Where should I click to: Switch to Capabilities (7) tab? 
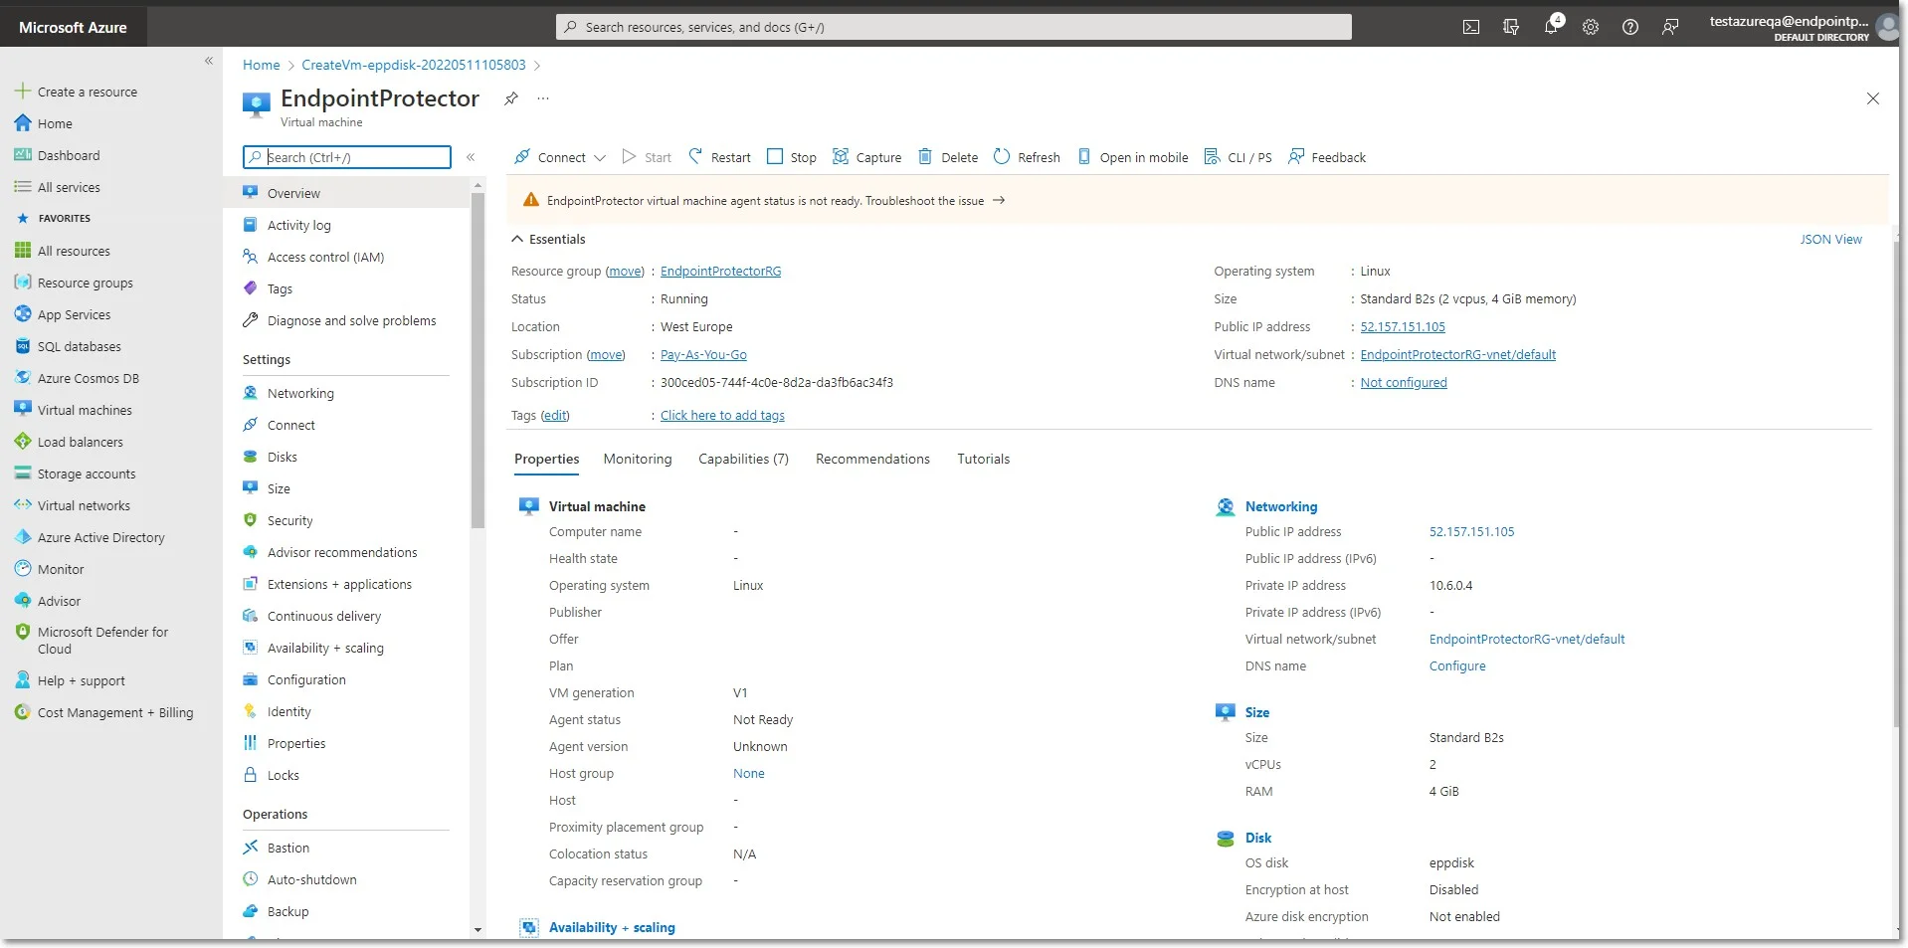click(743, 459)
